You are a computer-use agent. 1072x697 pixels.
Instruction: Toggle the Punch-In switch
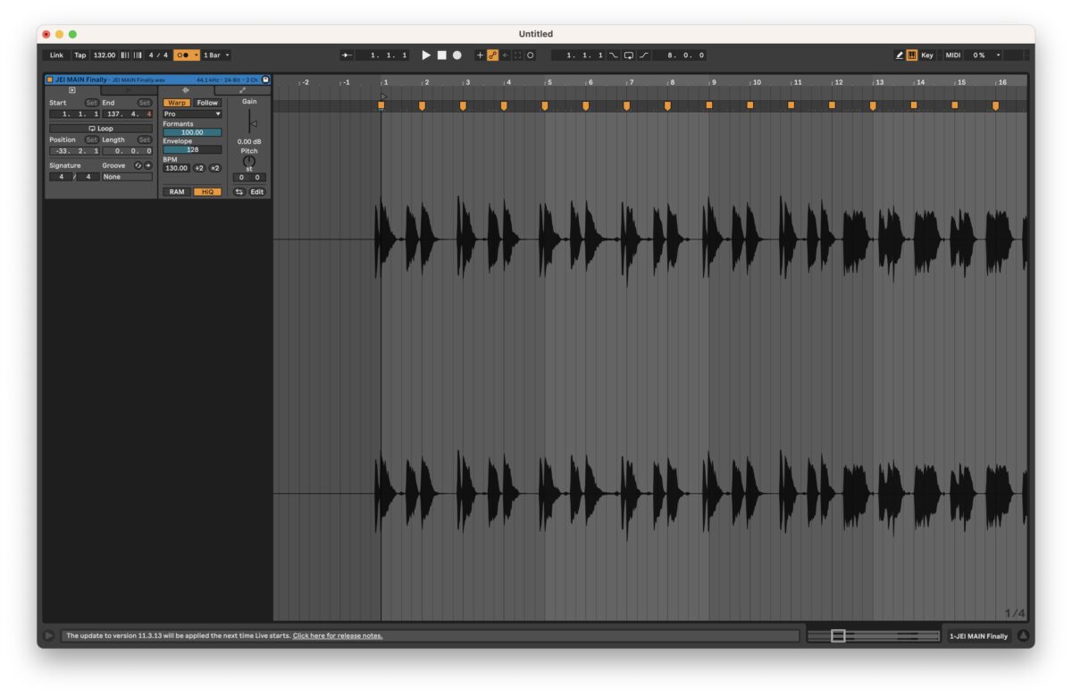pyautogui.click(x=614, y=55)
